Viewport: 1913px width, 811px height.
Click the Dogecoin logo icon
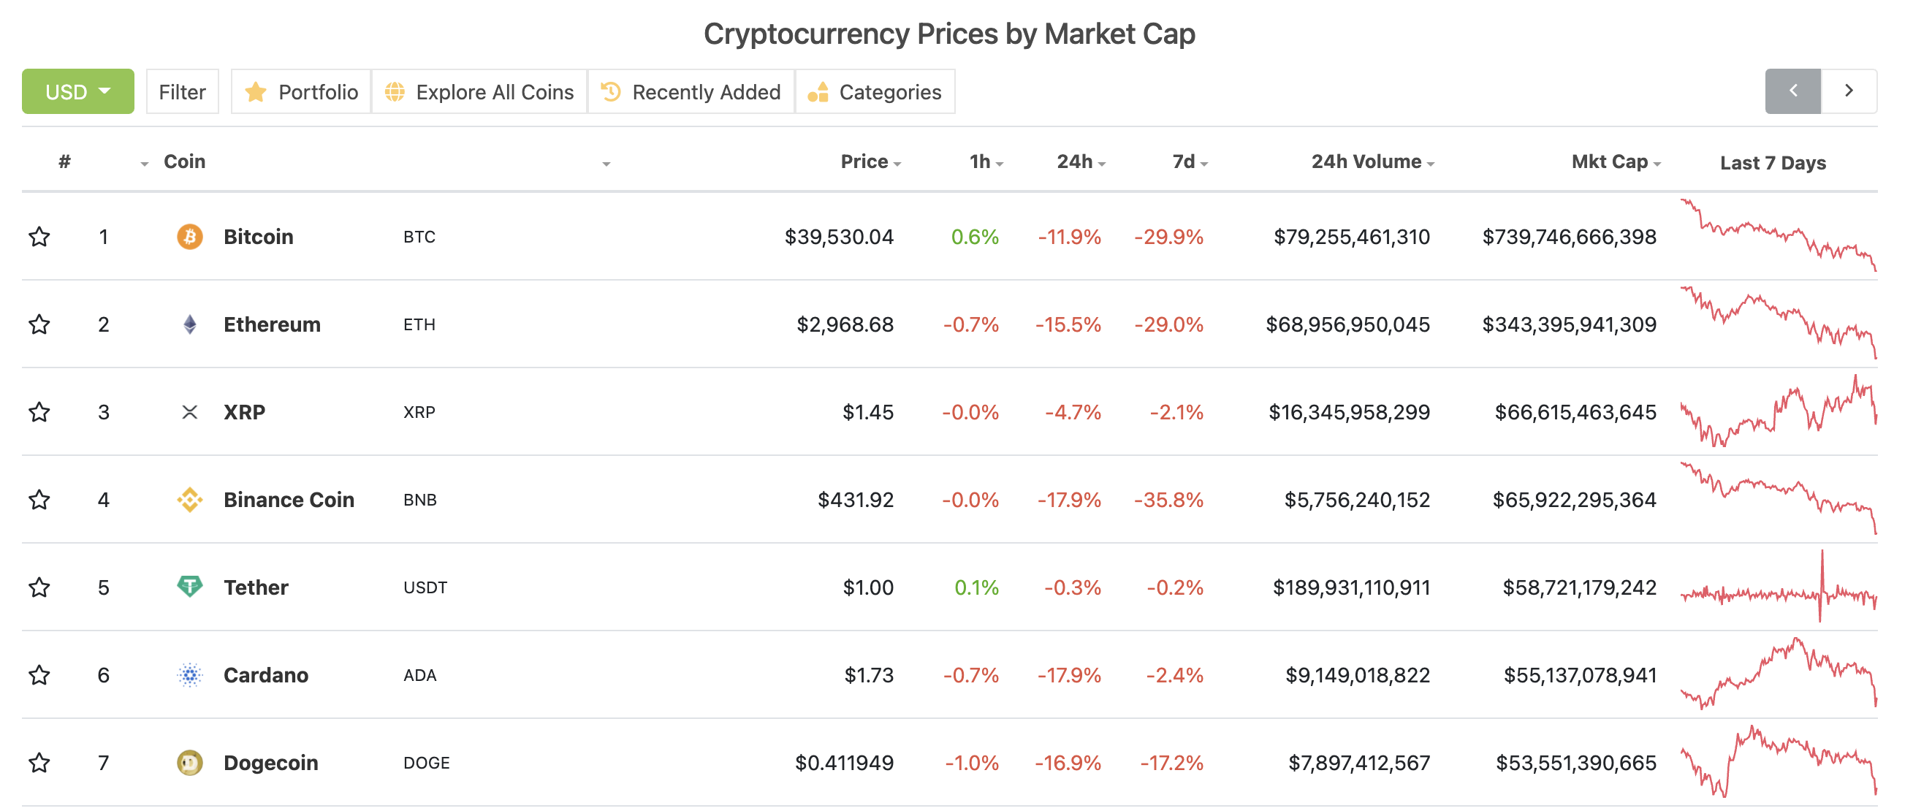[x=189, y=763]
